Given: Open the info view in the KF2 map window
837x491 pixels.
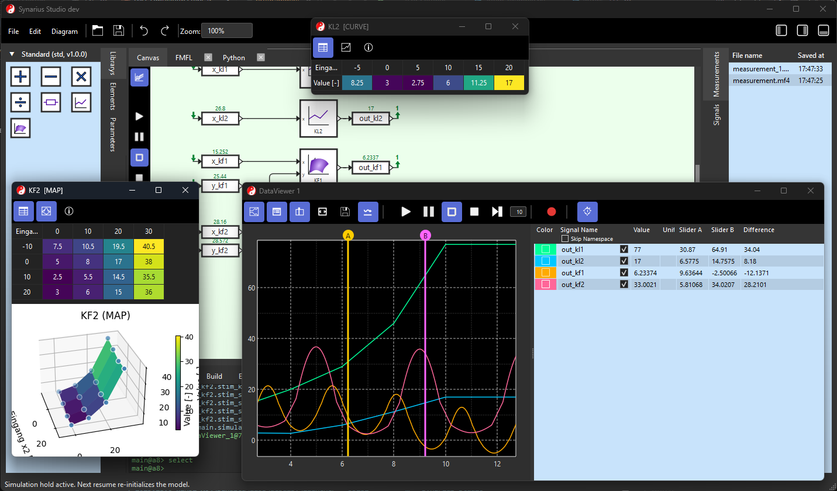Looking at the screenshot, I should click(68, 211).
